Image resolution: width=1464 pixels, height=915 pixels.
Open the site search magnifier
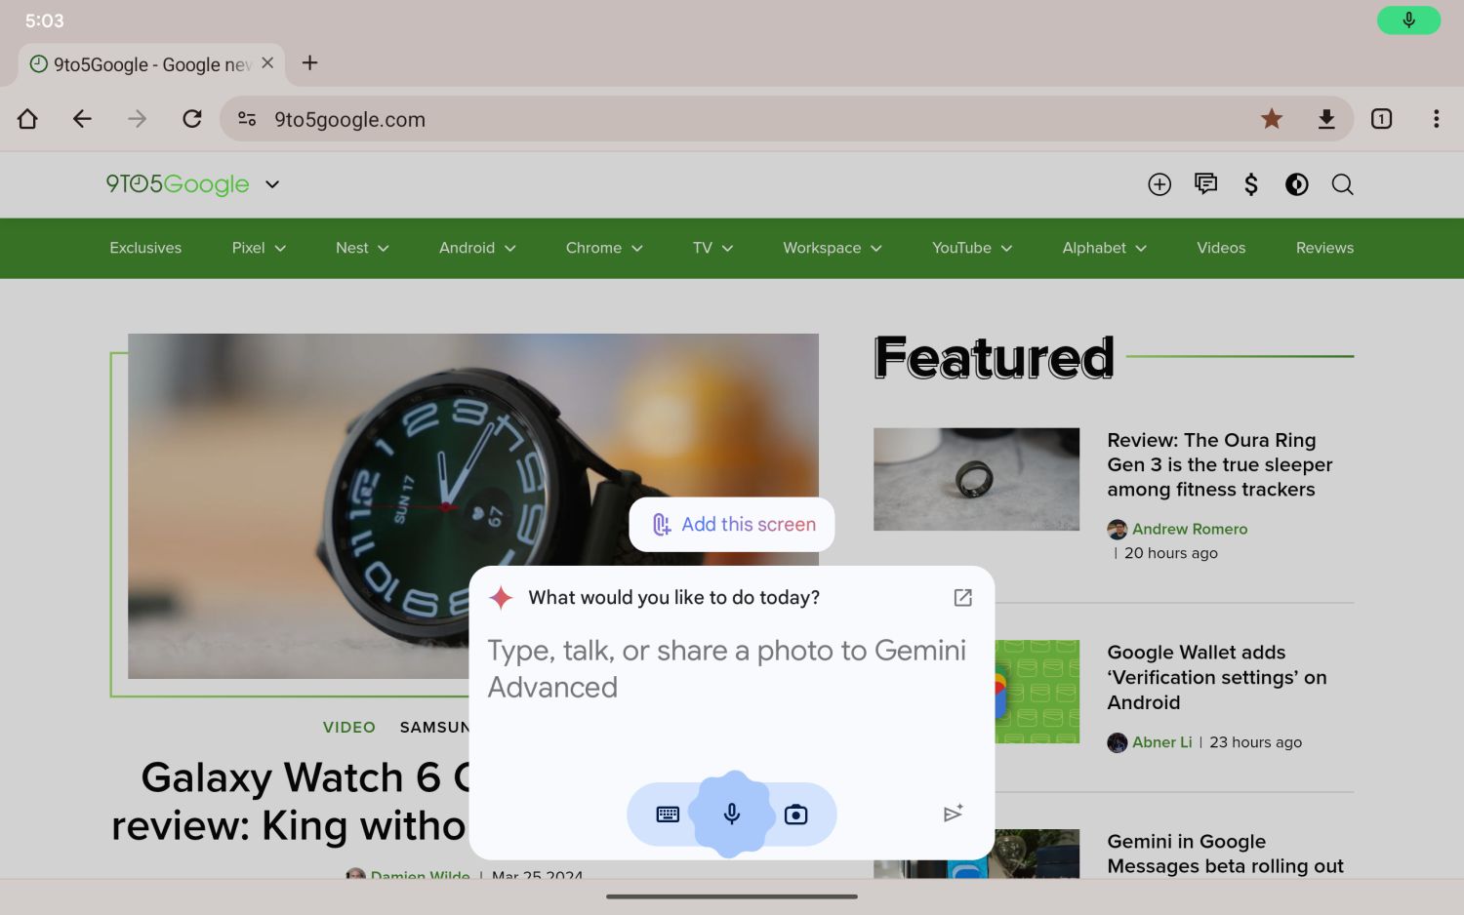[1342, 184]
